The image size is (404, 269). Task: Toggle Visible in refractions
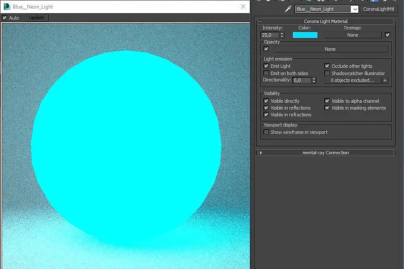tap(266, 115)
